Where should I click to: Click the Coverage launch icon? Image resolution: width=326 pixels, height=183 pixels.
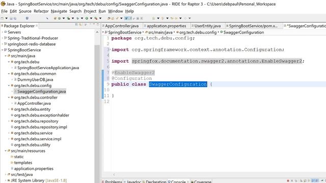coord(68,18)
